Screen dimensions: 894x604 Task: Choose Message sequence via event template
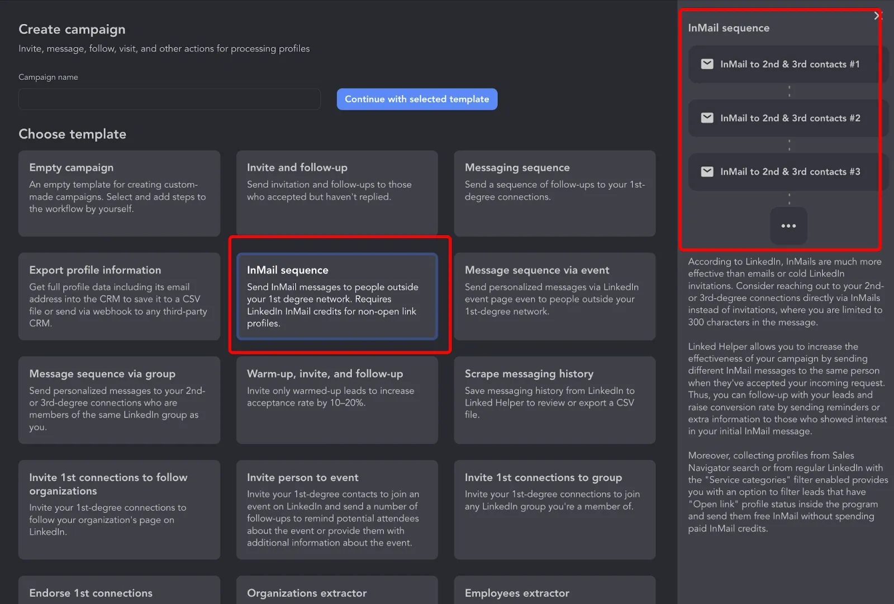(x=555, y=296)
